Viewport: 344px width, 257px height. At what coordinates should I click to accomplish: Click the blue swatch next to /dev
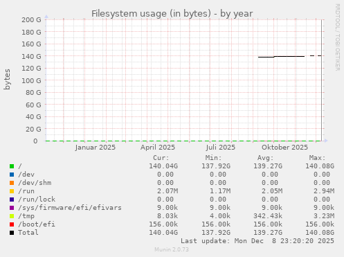pos(12,175)
